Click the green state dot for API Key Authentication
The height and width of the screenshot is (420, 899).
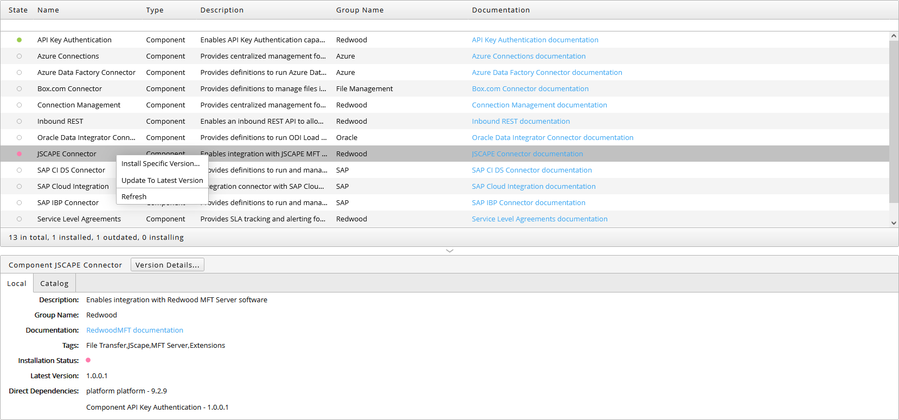click(19, 40)
